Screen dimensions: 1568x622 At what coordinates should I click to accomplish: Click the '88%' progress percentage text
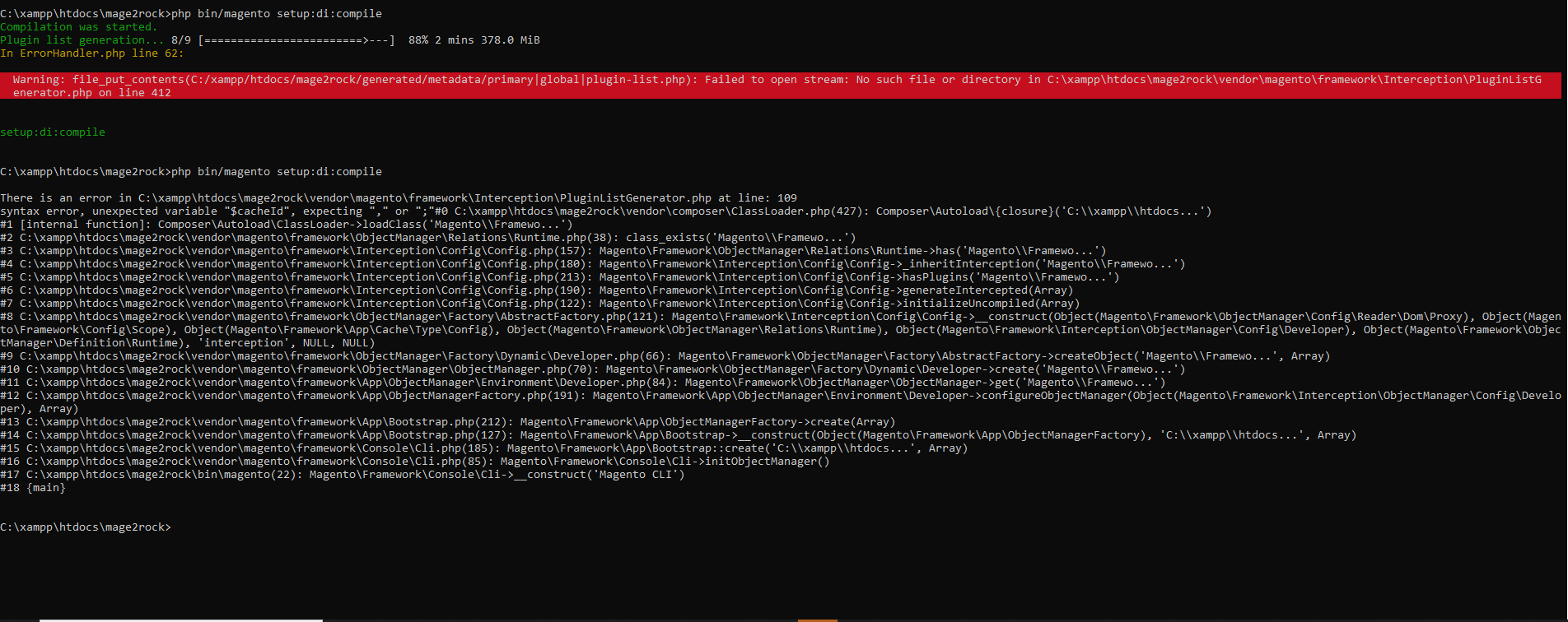pyautogui.click(x=418, y=39)
